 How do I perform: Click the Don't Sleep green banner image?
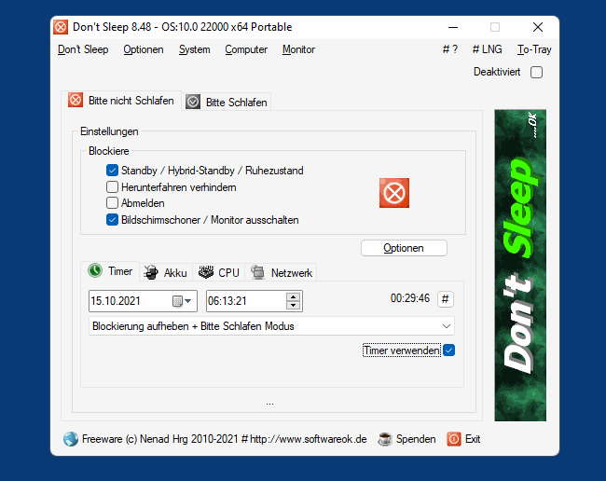(x=520, y=266)
